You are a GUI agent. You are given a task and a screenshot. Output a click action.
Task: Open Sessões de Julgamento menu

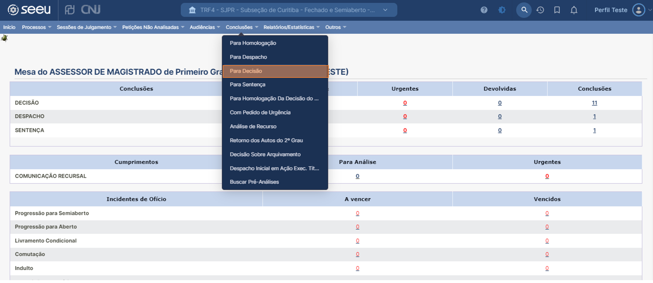87,27
